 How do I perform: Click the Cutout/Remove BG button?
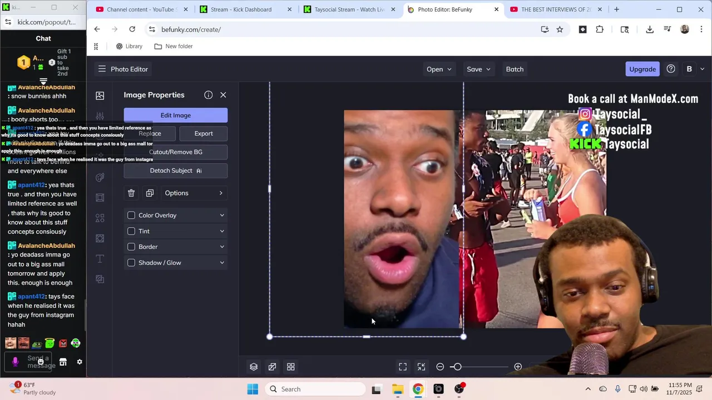tap(176, 152)
